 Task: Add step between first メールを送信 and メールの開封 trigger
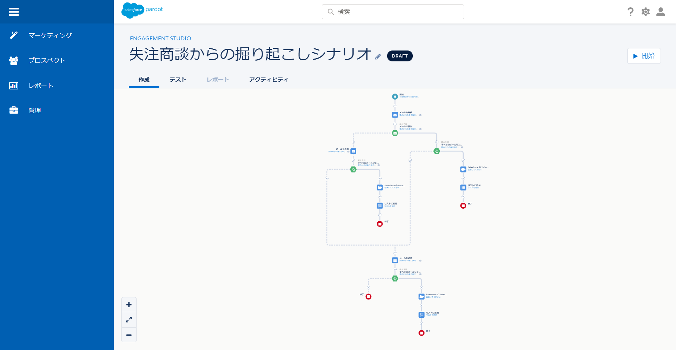click(395, 124)
